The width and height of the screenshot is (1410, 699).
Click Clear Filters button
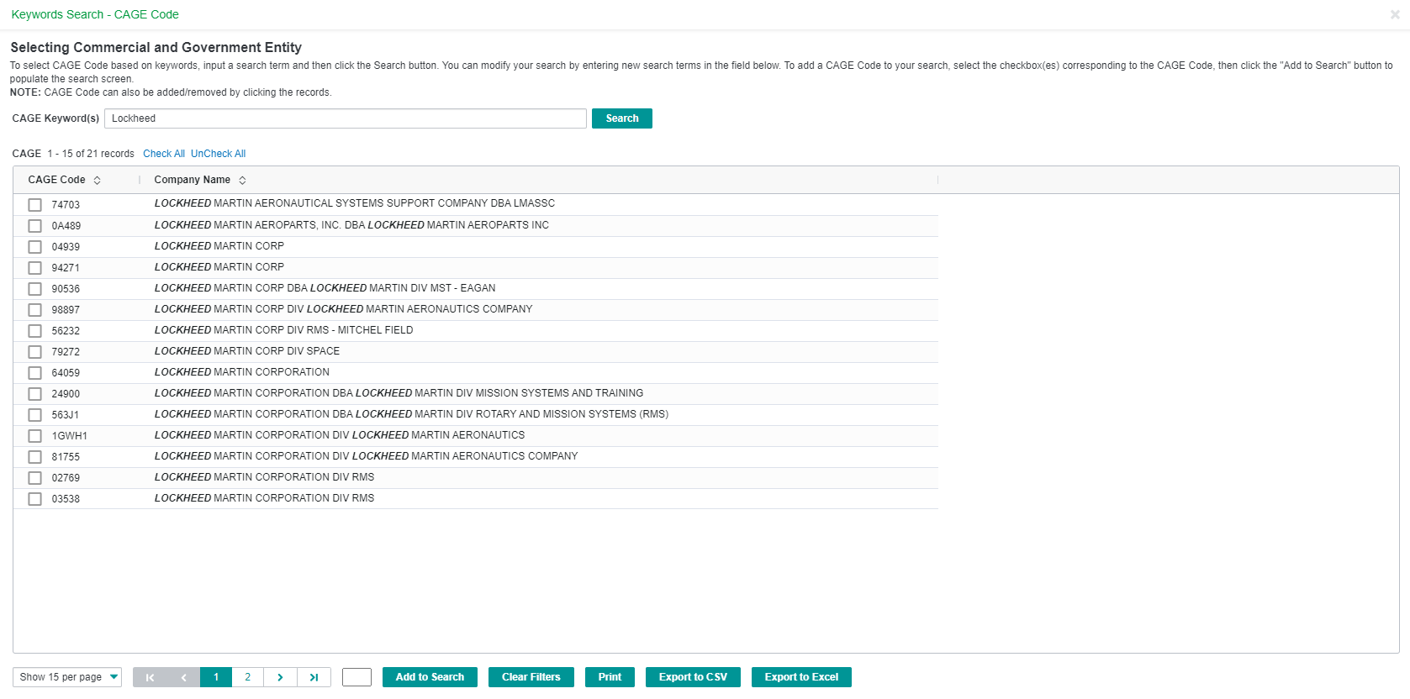point(531,677)
